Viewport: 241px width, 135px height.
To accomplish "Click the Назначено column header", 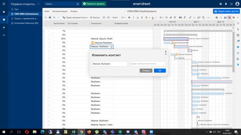I will [x=102, y=23].
